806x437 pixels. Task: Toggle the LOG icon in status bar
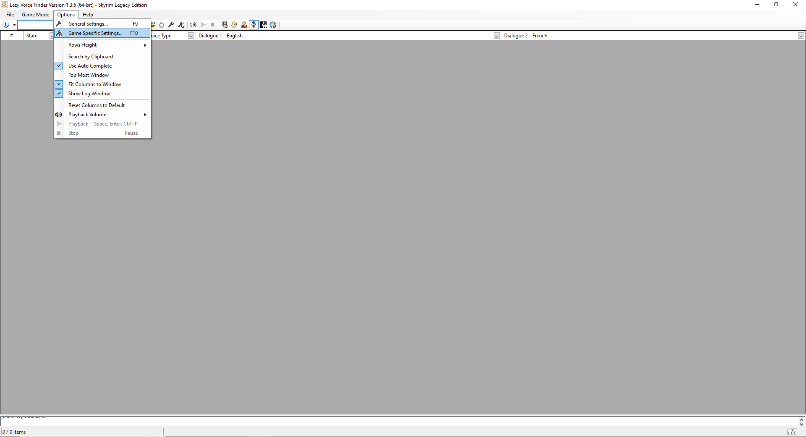coord(792,432)
